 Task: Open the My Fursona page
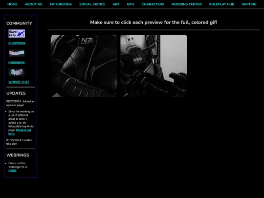click(61, 4)
